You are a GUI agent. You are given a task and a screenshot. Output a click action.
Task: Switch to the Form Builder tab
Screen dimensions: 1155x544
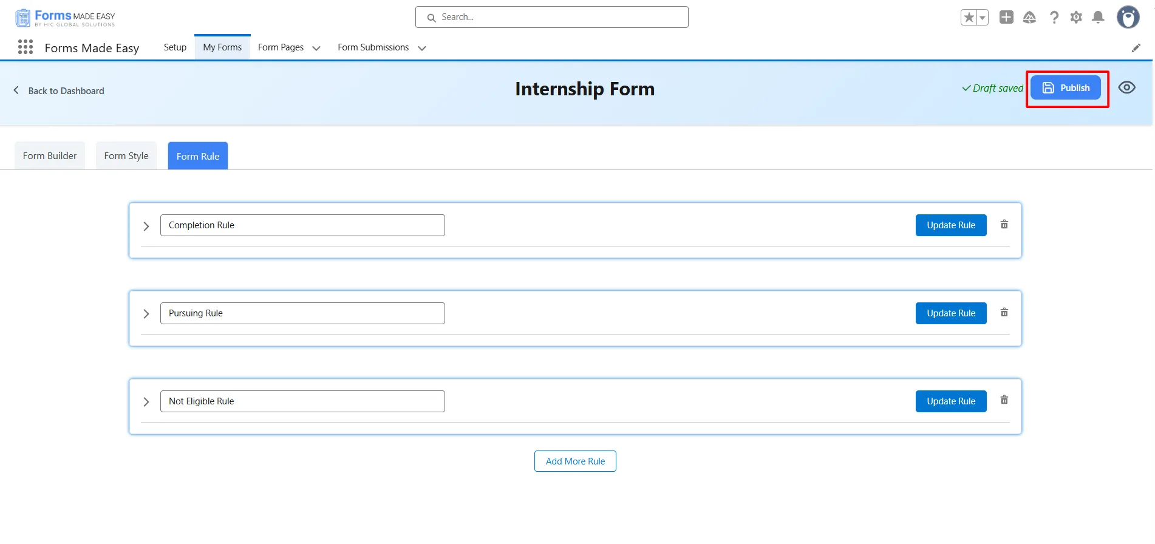[50, 156]
